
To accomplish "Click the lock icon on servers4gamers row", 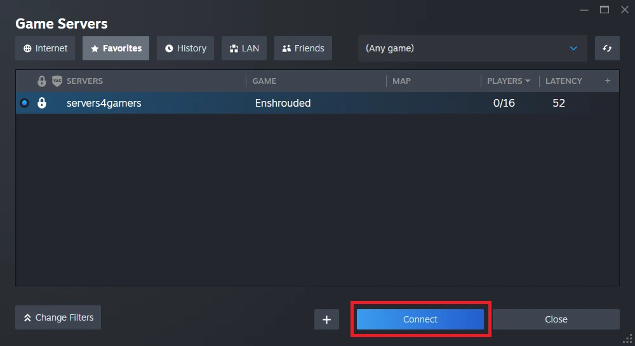I will pos(42,103).
